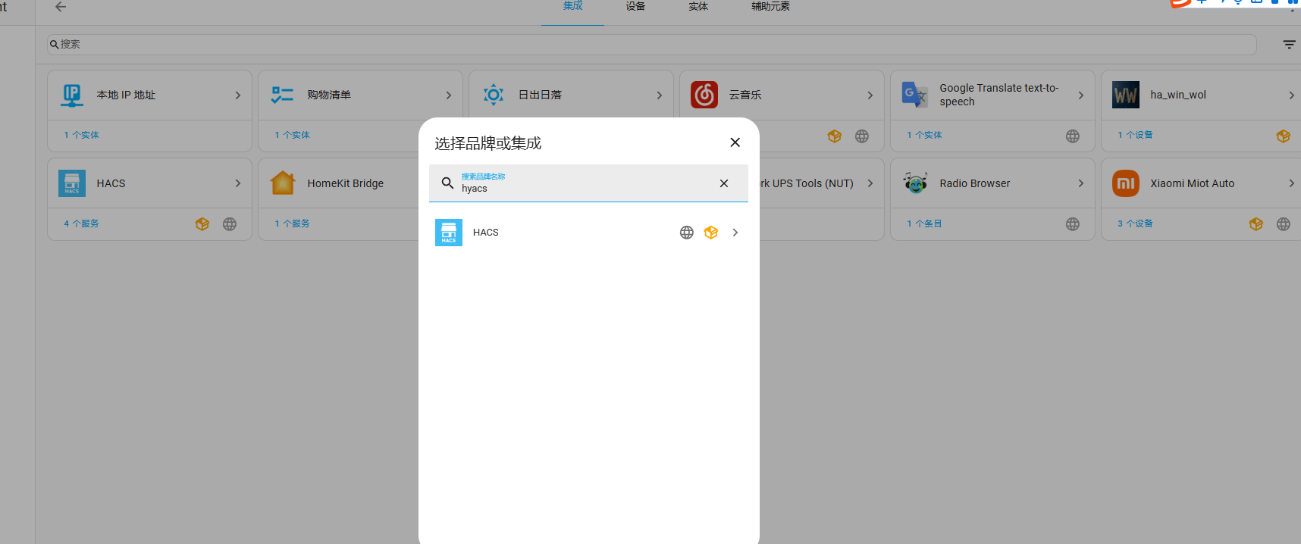Close the brand selection dialog
This screenshot has width=1301, height=544.
tap(735, 142)
